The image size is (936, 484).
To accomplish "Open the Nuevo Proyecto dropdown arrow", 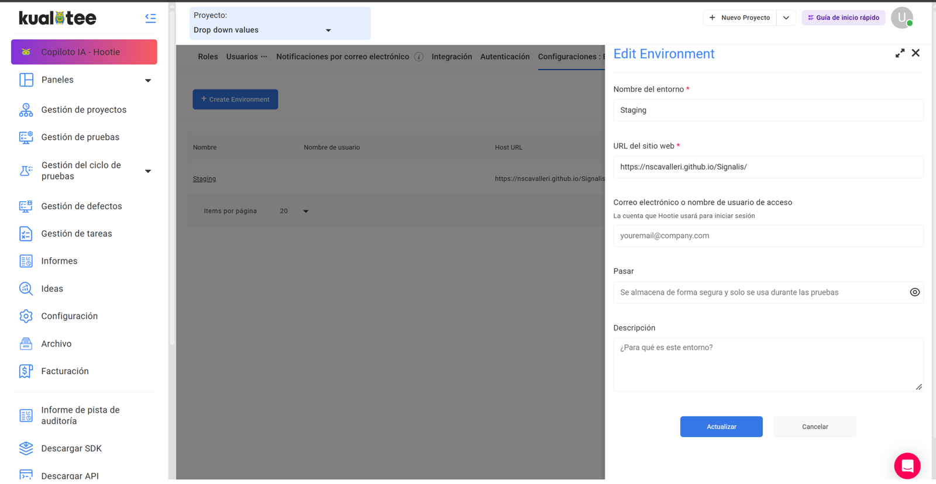I will (x=786, y=18).
